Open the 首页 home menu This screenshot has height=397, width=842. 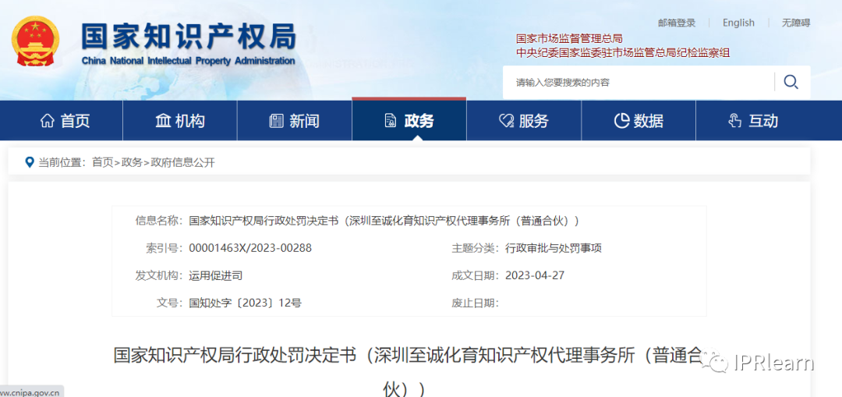(65, 121)
